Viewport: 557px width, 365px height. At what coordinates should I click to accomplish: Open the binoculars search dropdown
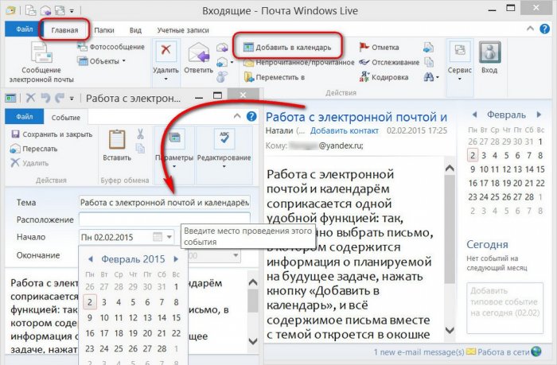pyautogui.click(x=431, y=76)
